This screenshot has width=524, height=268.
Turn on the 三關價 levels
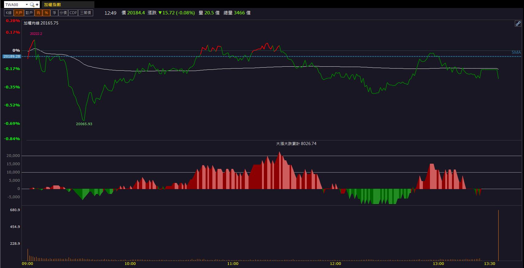point(85,13)
